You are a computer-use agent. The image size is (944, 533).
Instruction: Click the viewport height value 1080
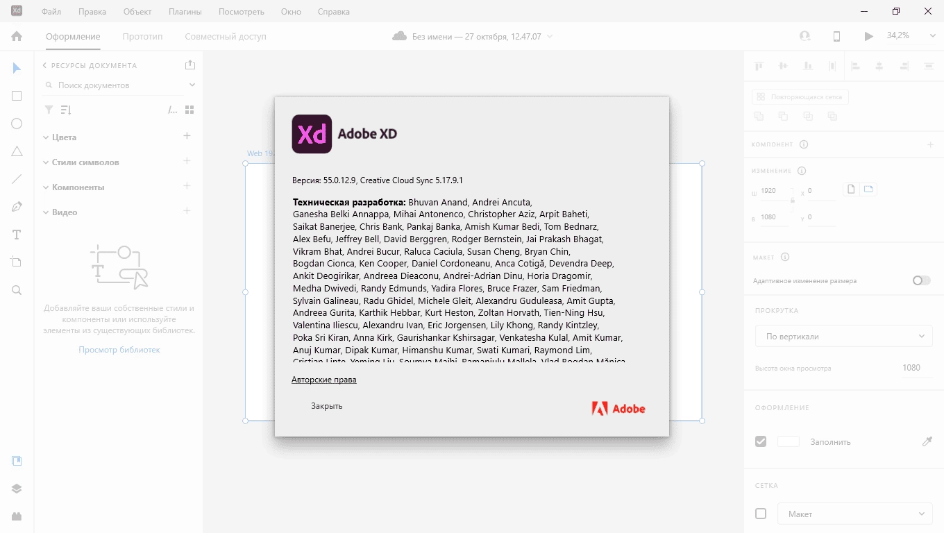click(911, 368)
